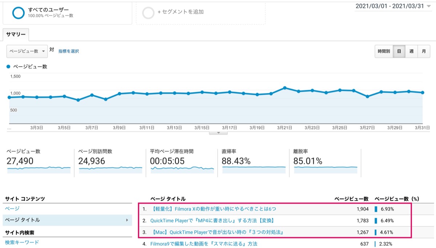
Task: Click the ページビュー数 27,490 scorecard
Action: pos(39,162)
